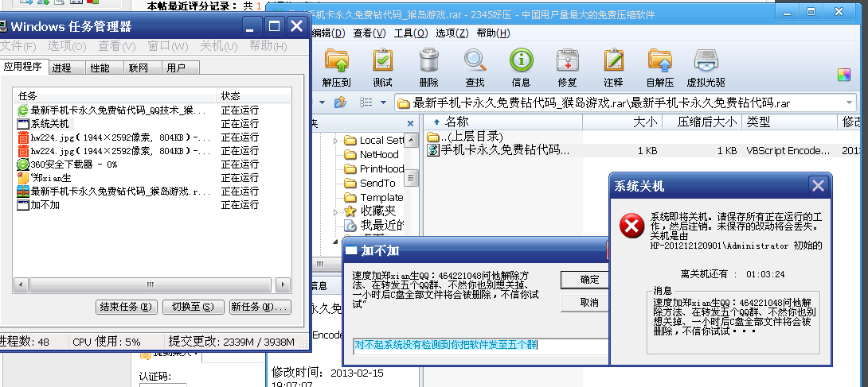Click folder tree scrollbar up arrow
The width and height of the screenshot is (868, 387).
pos(411,141)
